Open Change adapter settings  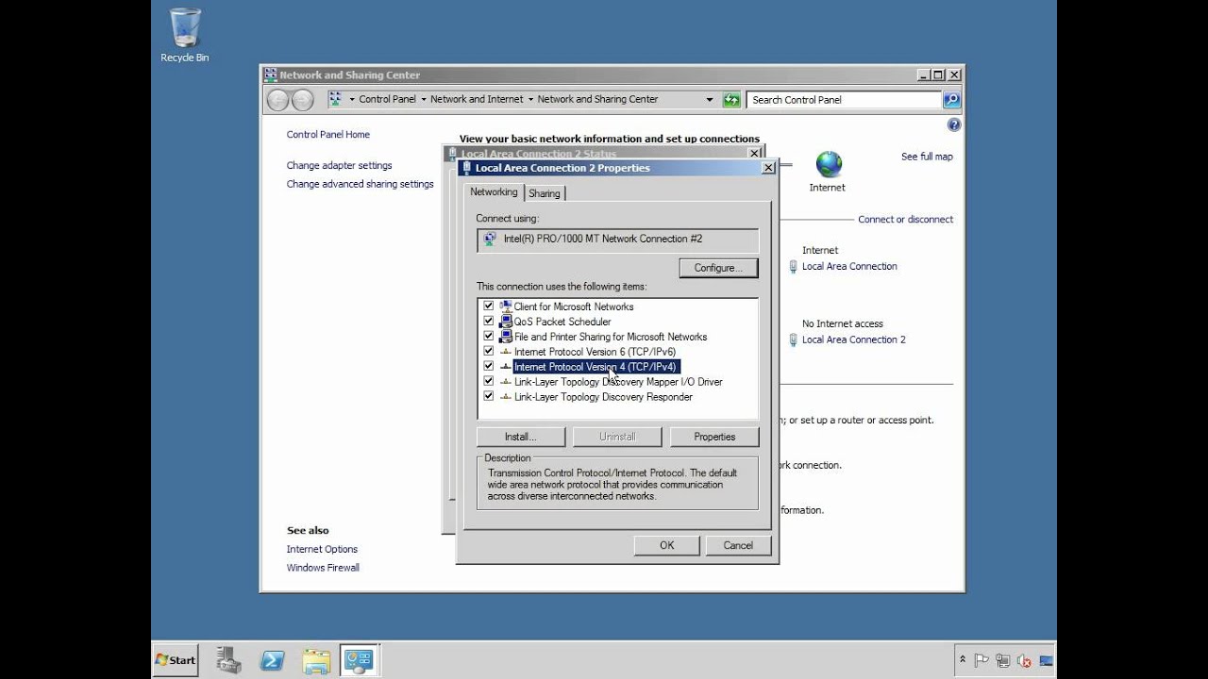click(340, 165)
